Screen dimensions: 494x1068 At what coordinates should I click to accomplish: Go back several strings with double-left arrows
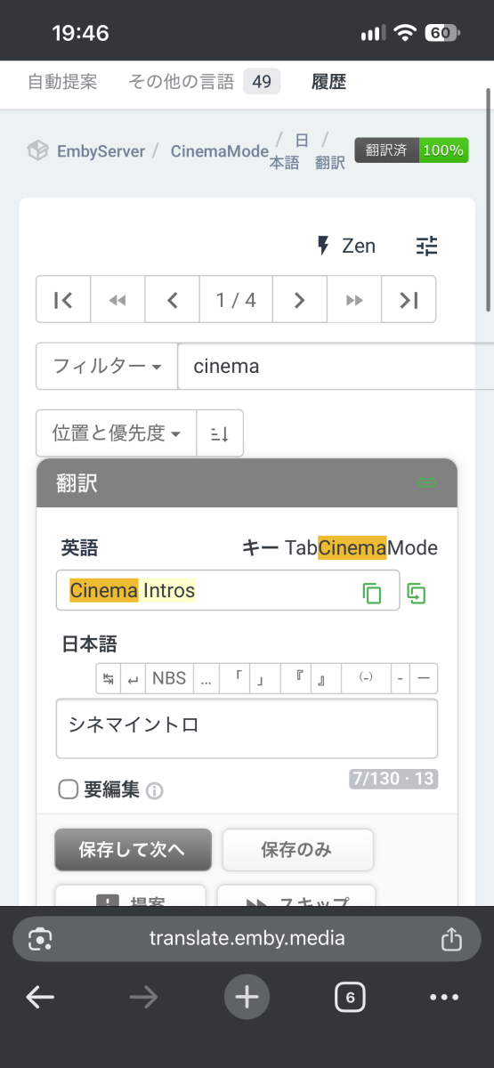pos(117,300)
